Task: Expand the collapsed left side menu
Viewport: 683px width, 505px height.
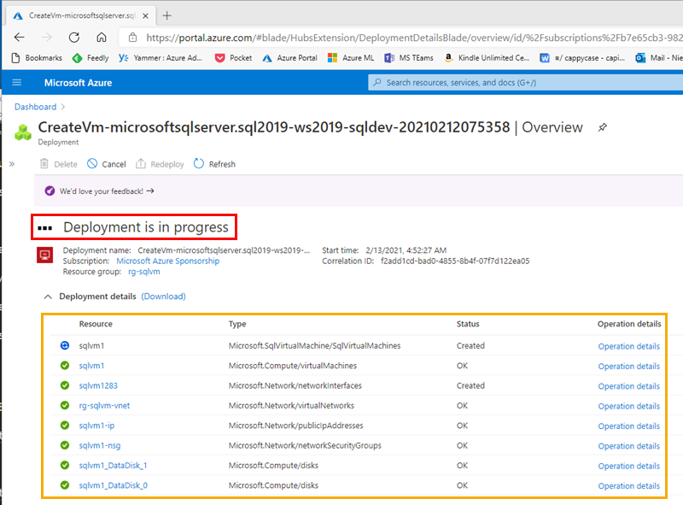Action: point(12,164)
